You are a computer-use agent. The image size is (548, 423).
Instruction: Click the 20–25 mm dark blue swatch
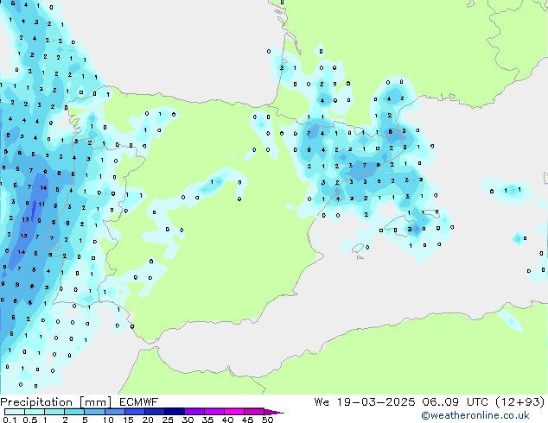(x=154, y=412)
